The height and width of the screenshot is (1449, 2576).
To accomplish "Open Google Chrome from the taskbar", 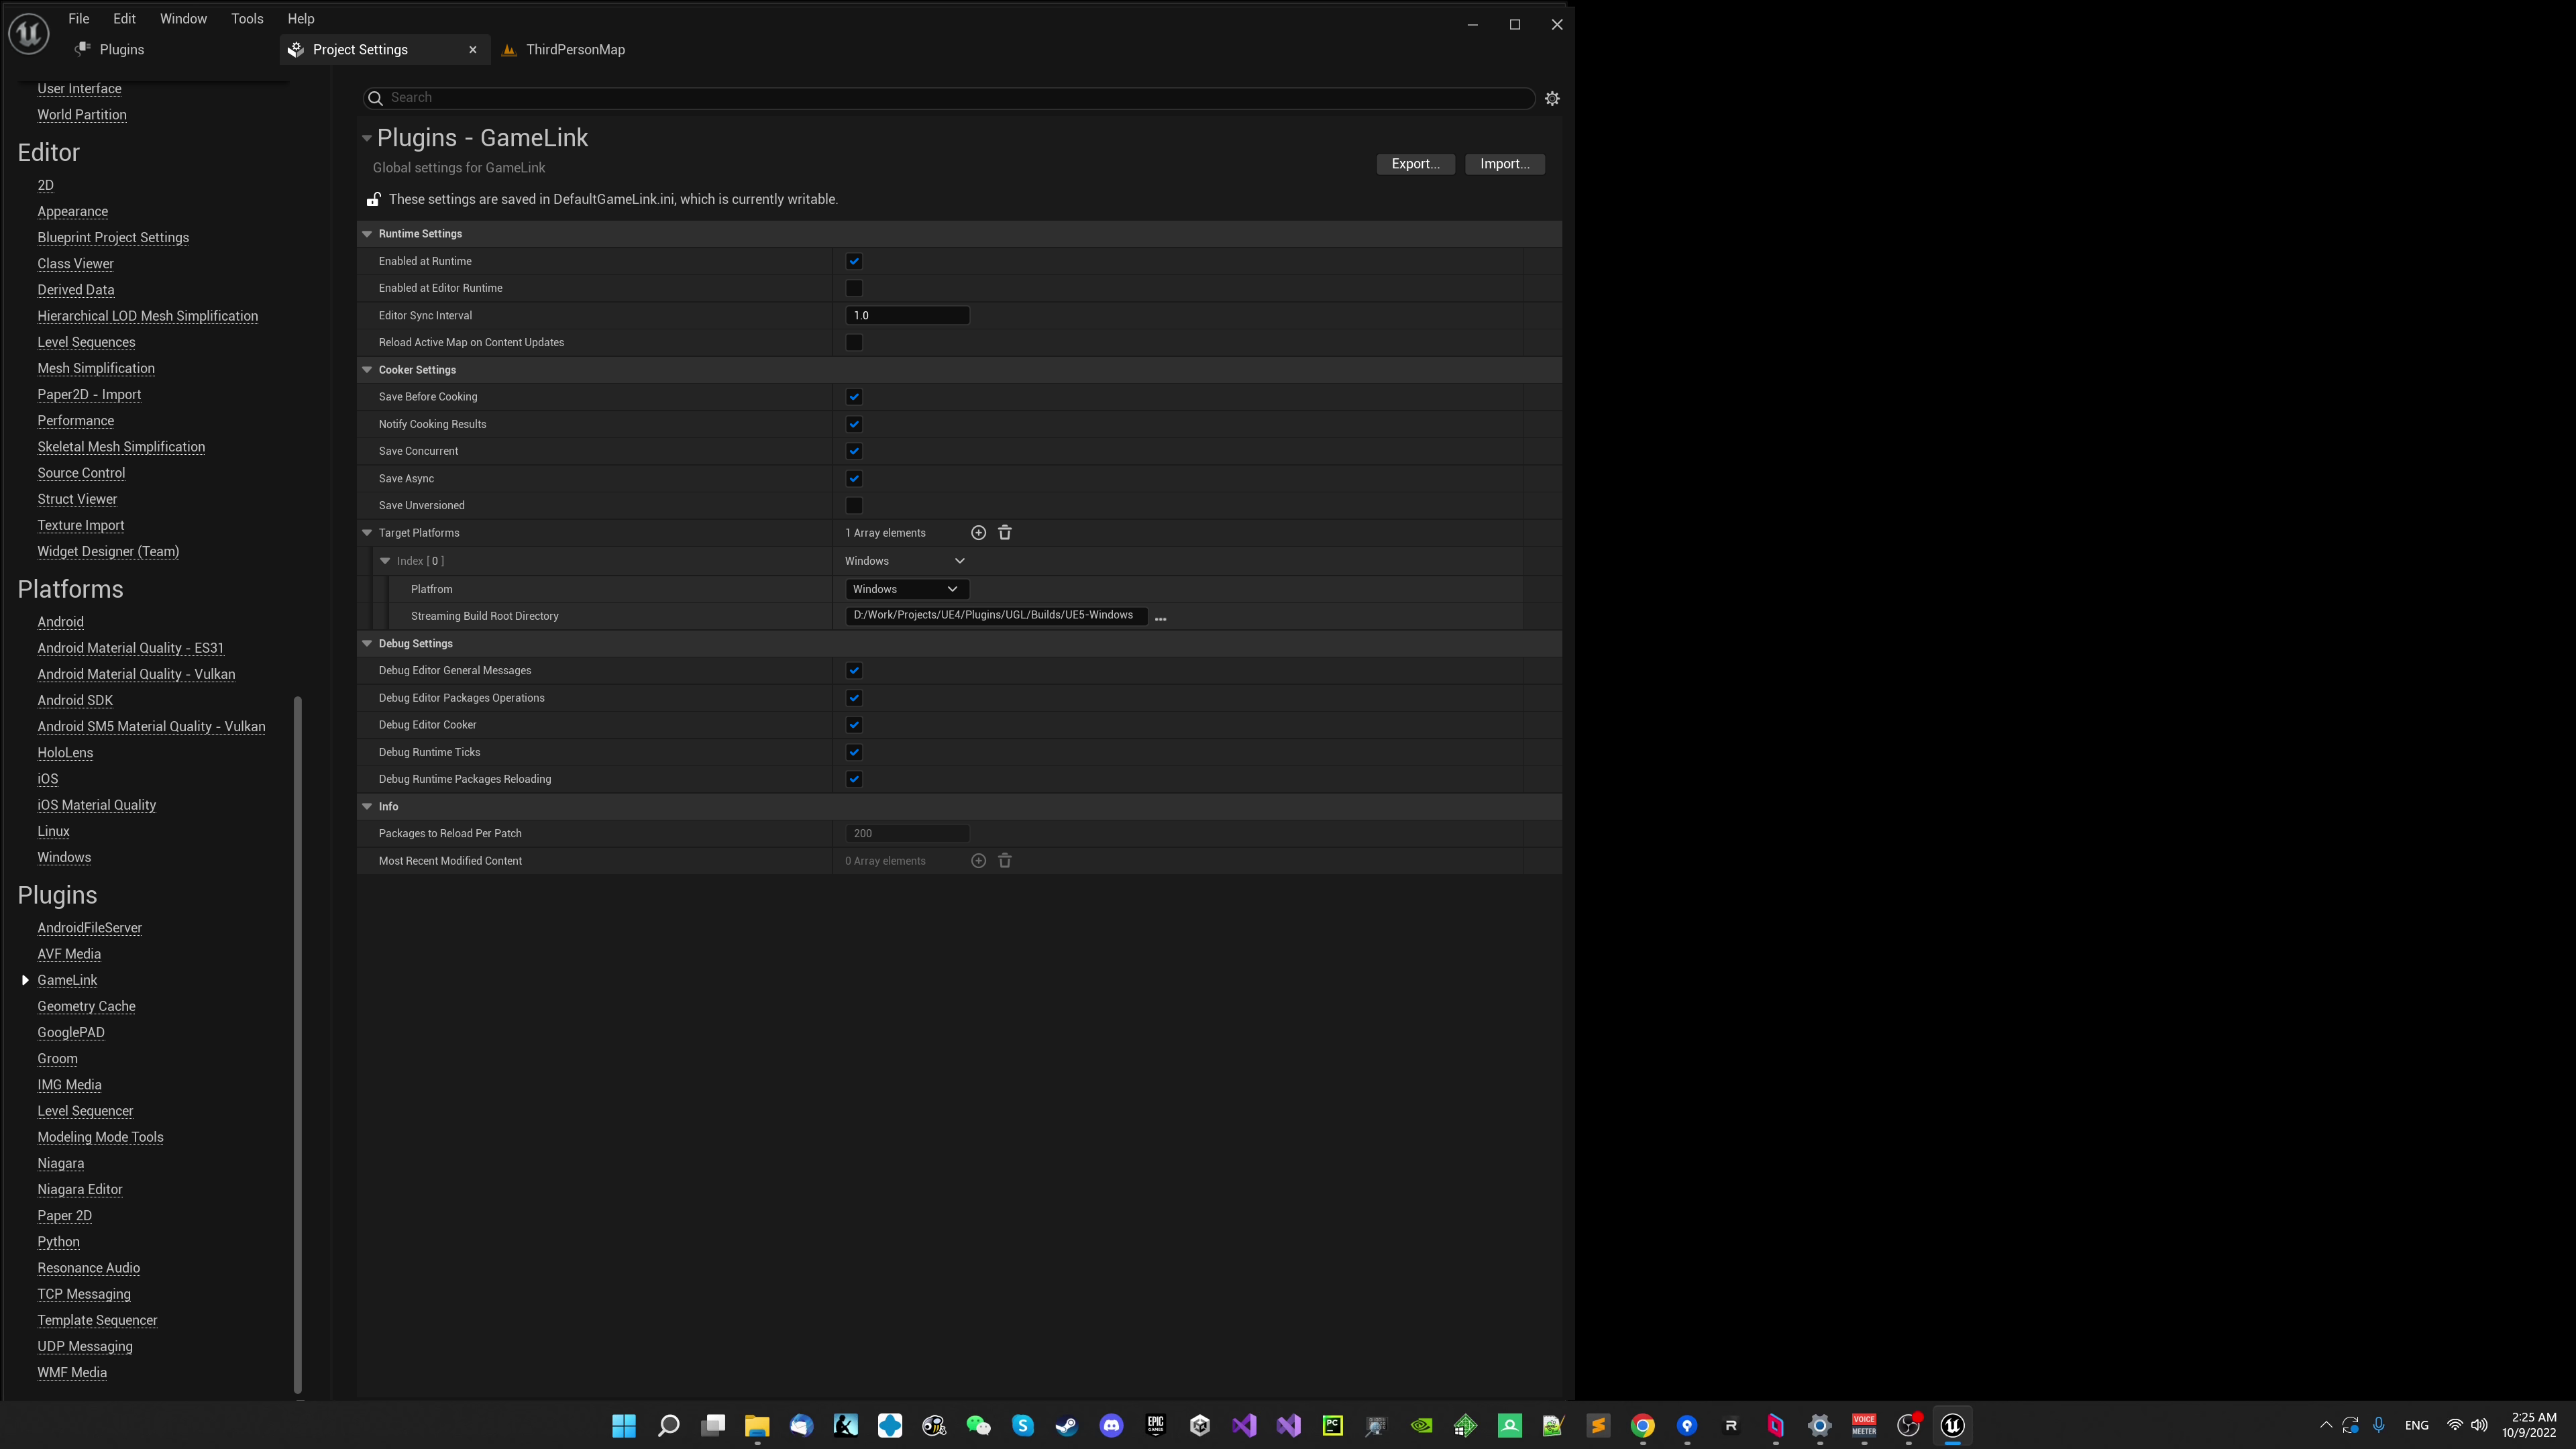I will (x=1642, y=1425).
